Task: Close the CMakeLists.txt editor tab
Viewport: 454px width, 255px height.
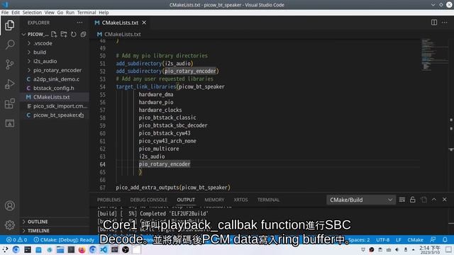Action: tap(144, 23)
